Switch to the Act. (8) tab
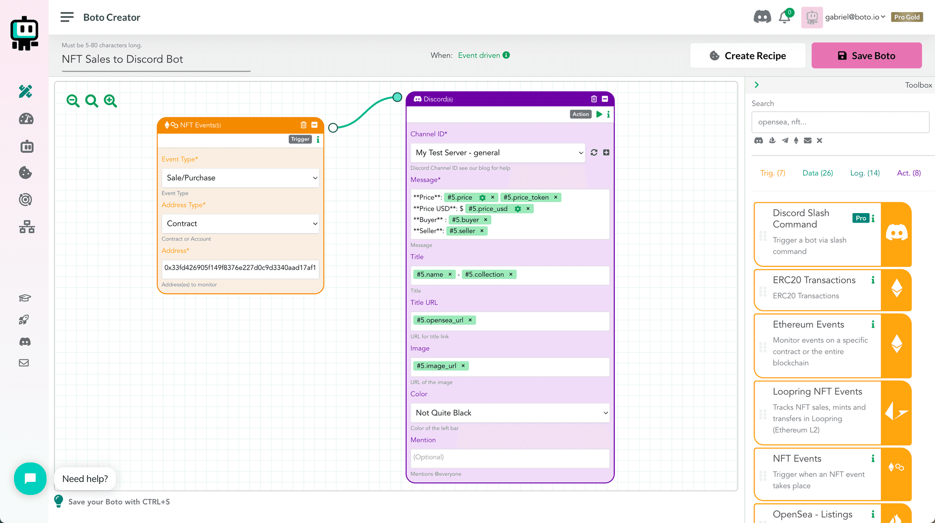Image resolution: width=935 pixels, height=523 pixels. 909,173
